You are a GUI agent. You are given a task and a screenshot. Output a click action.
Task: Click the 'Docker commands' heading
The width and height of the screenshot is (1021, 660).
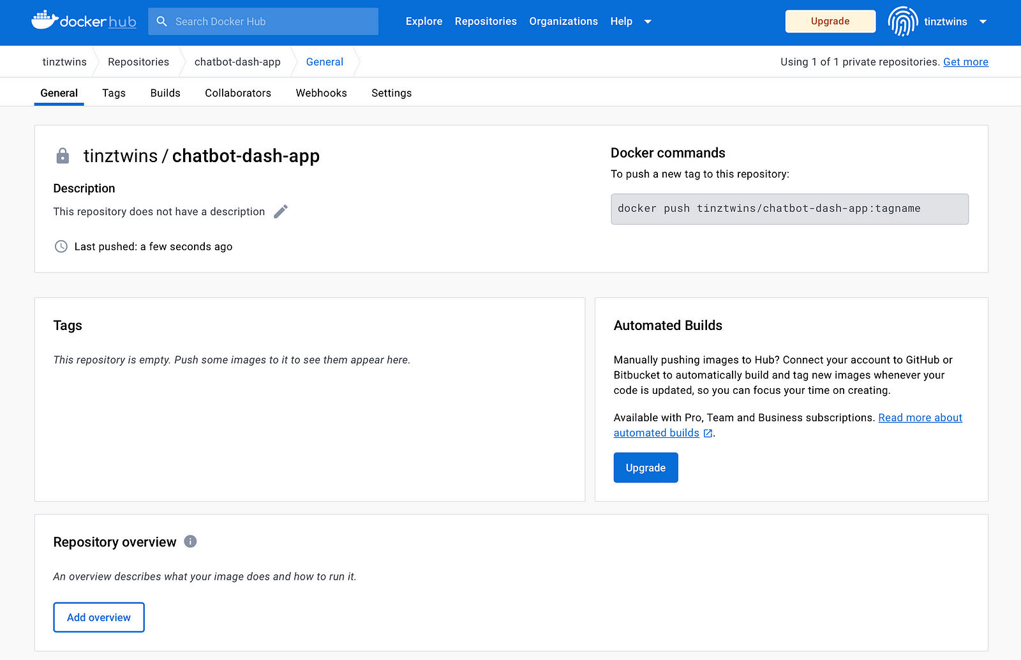(668, 153)
